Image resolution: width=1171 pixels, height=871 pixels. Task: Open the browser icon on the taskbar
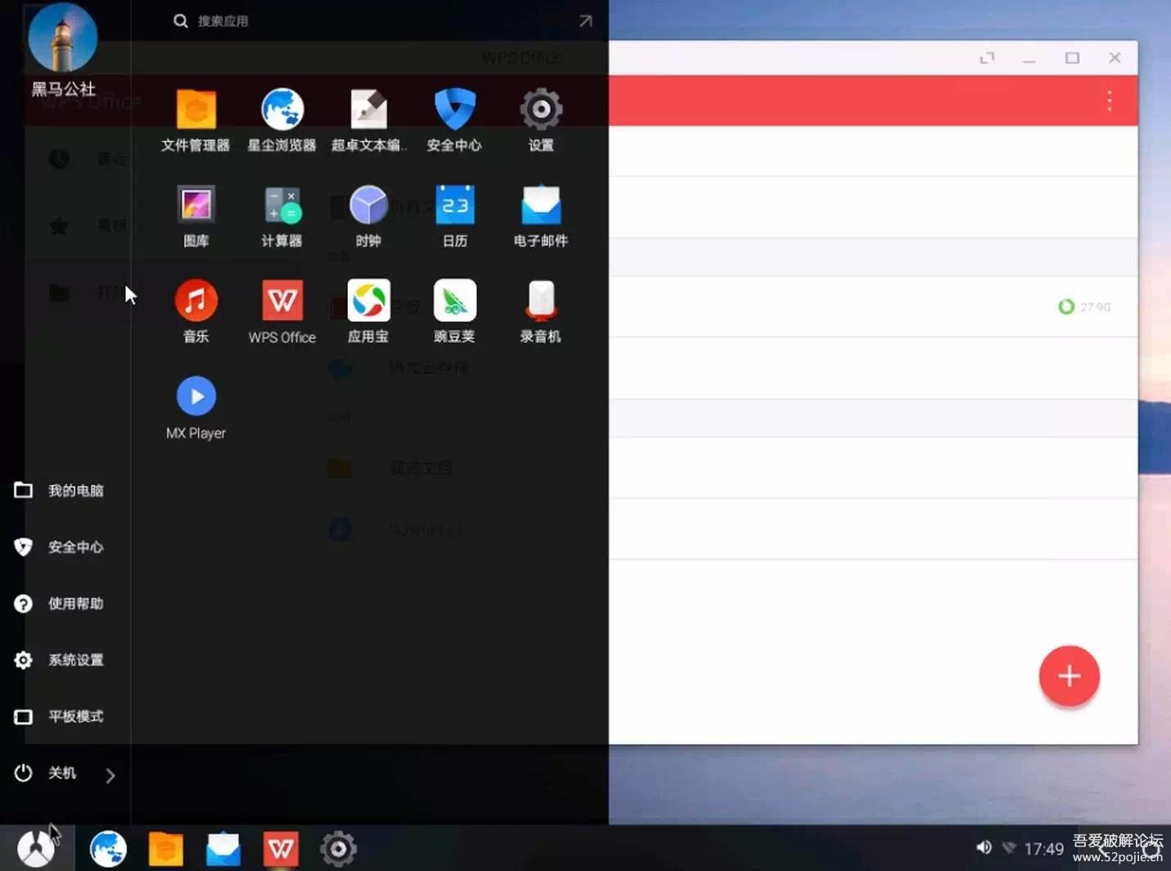click(x=108, y=849)
